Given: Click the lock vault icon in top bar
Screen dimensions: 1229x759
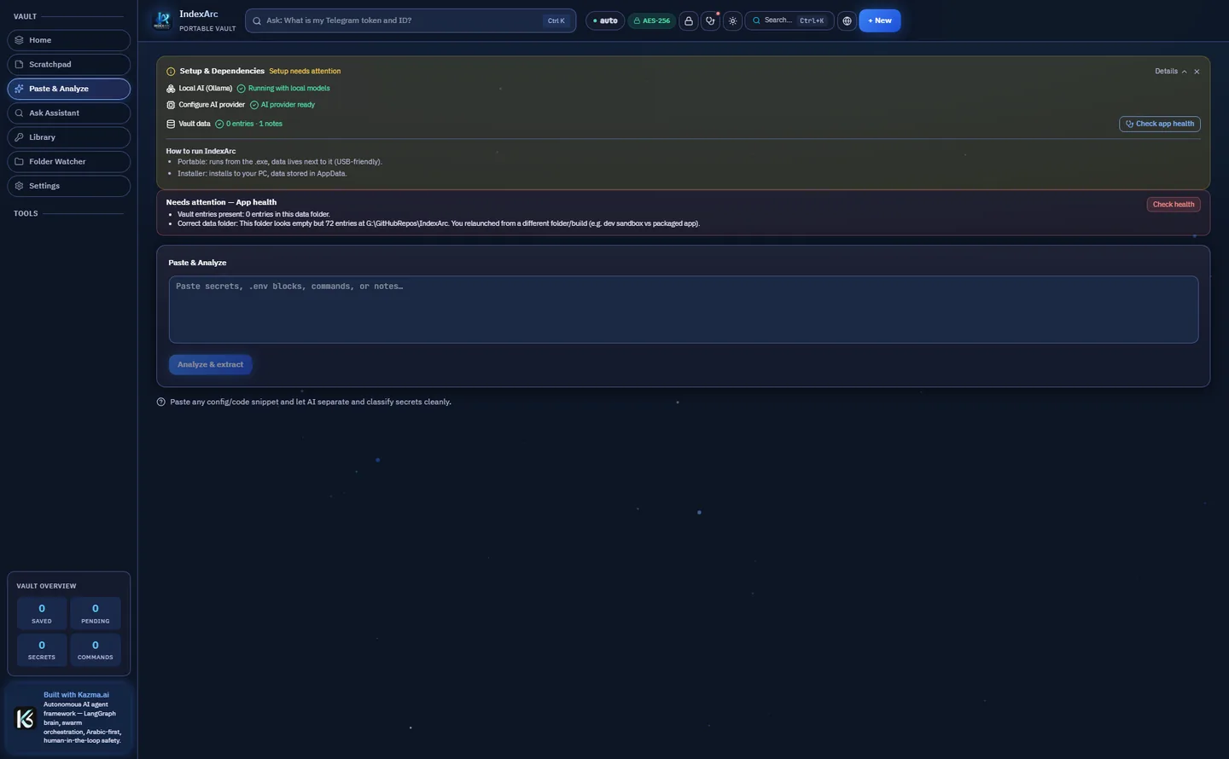Looking at the screenshot, I should coord(689,20).
